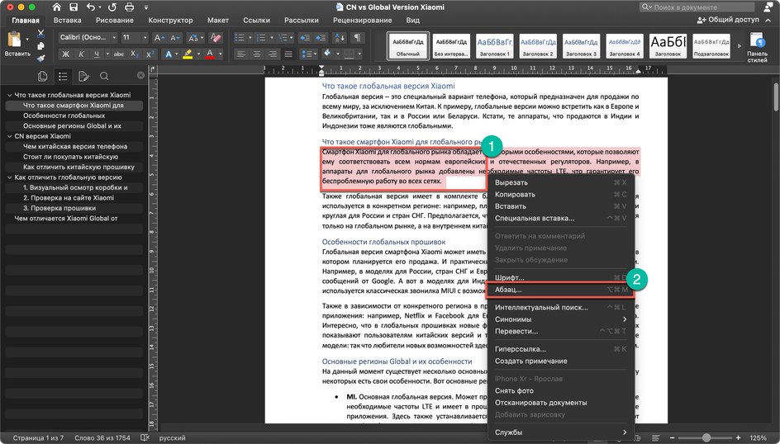Screen dimensions: 780x444
Task: Open the reviewing pane icon in sidebar
Action: [x=83, y=76]
